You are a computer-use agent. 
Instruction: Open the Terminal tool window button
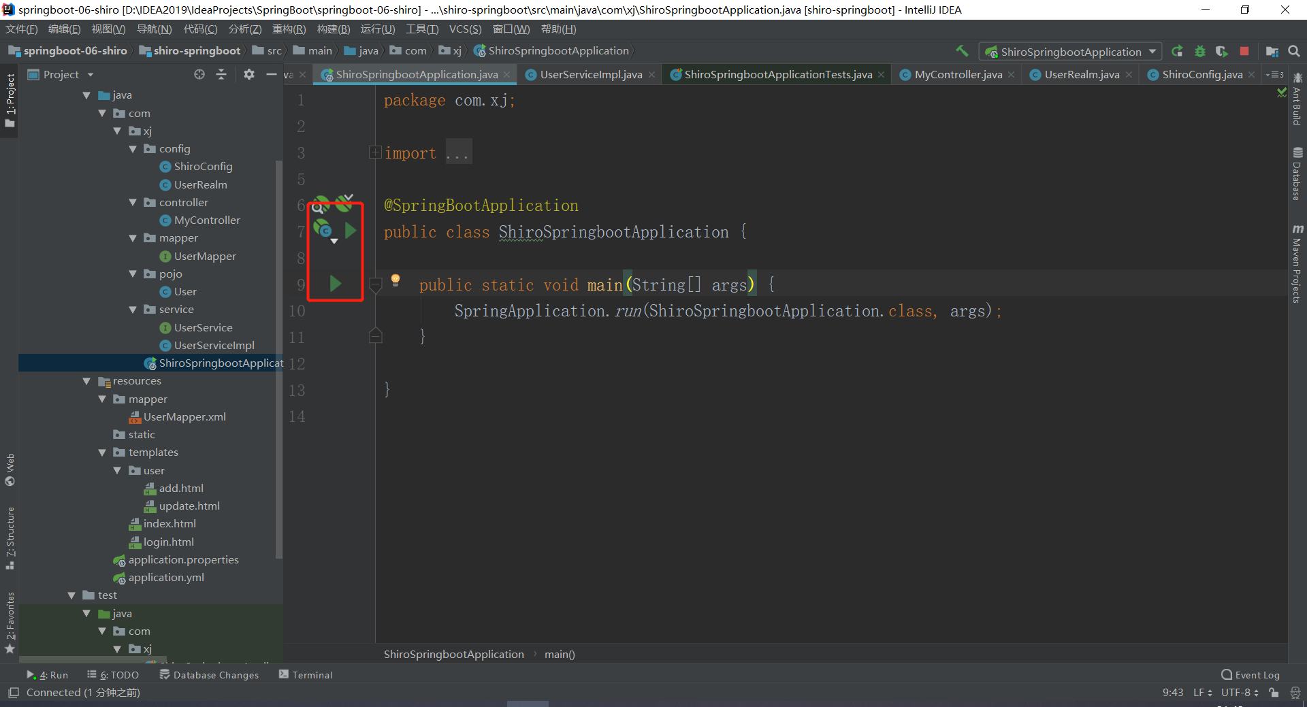306,675
